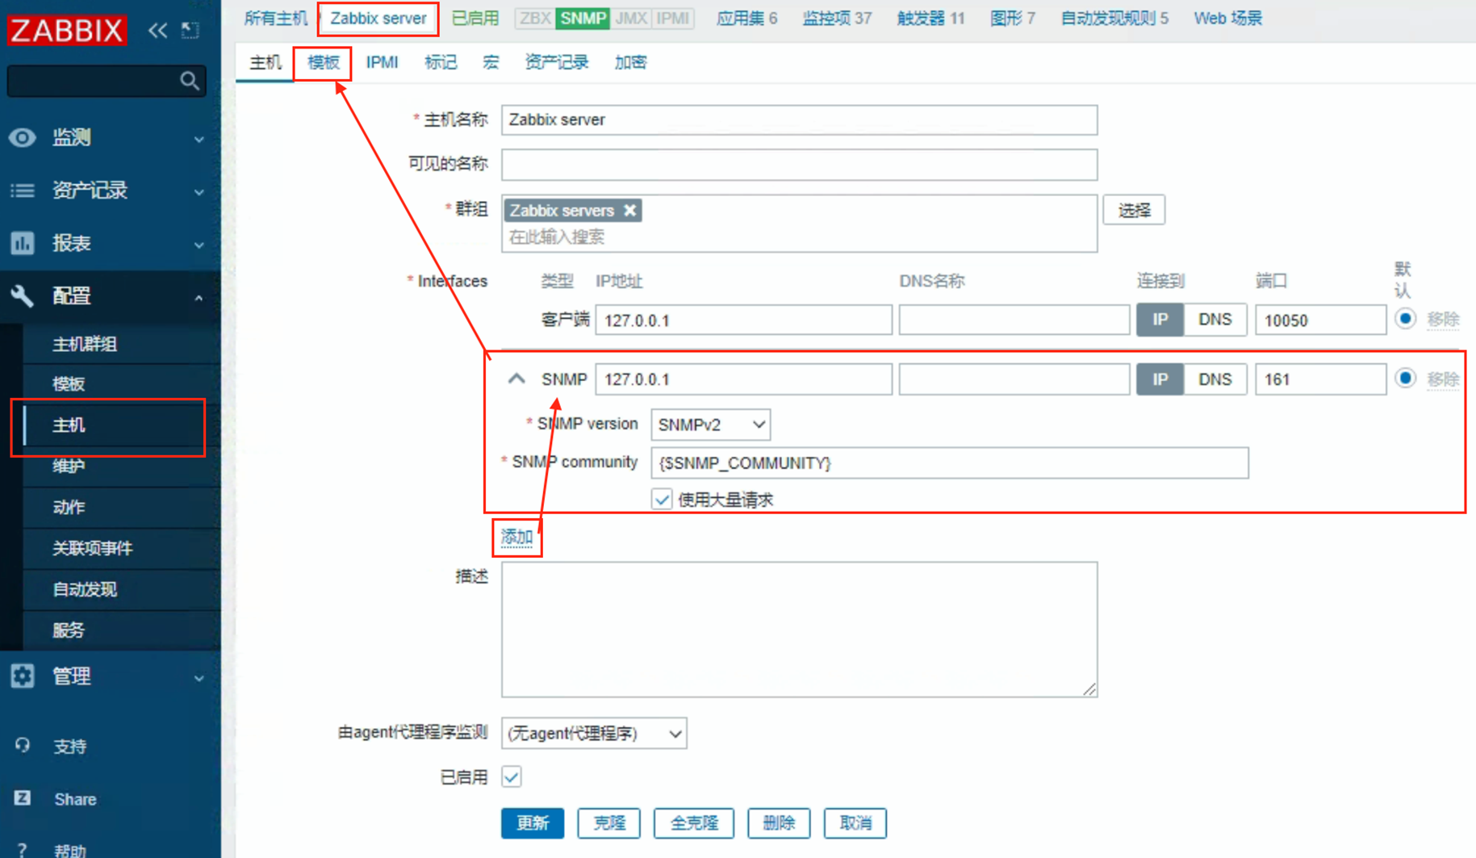Image resolution: width=1476 pixels, height=858 pixels.
Task: Set SNMP interface as default radio
Action: 1405,379
